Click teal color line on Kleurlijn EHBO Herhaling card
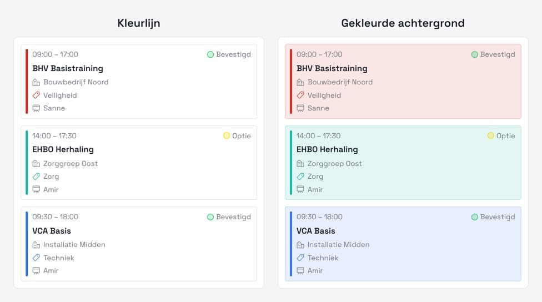This screenshot has height=302, width=542. (x=27, y=163)
